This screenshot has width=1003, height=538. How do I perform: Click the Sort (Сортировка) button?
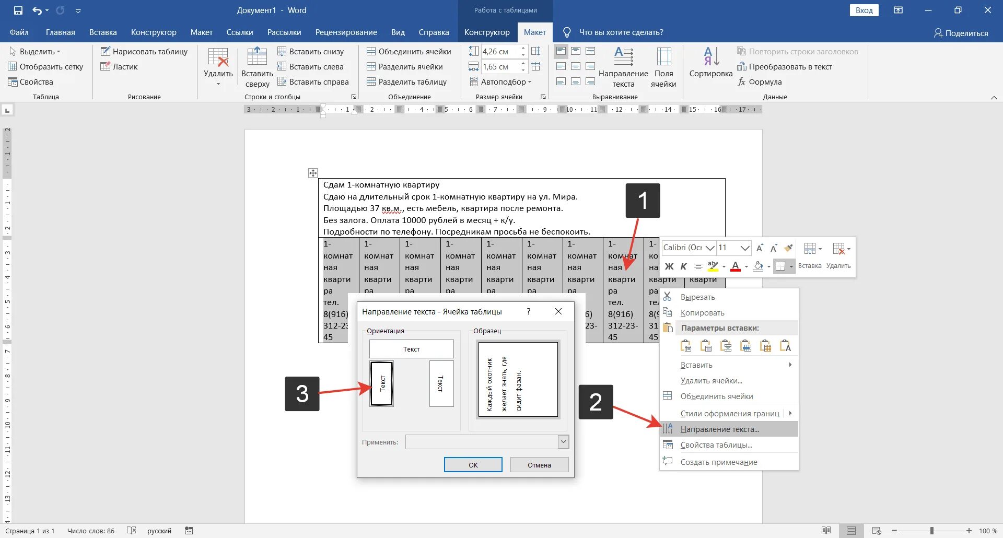click(x=711, y=63)
